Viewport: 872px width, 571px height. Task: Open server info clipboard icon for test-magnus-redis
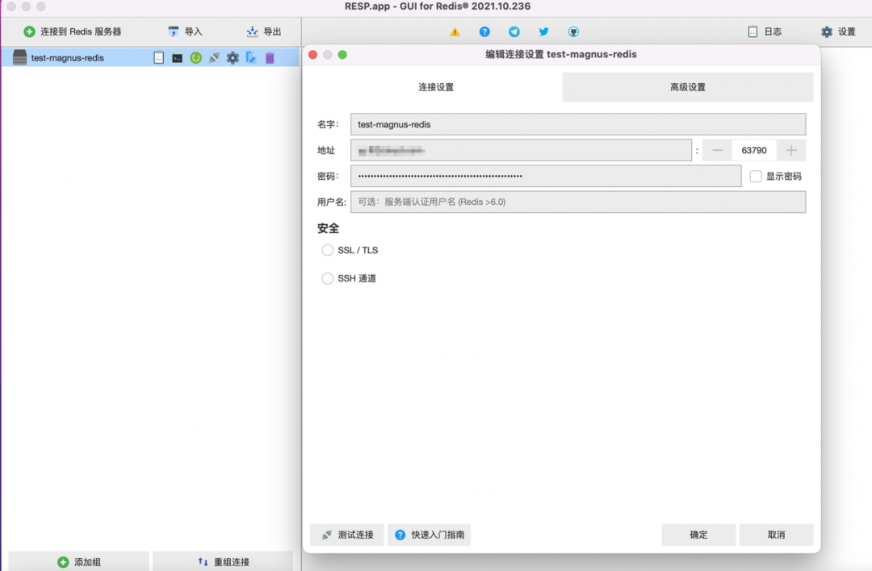click(x=158, y=57)
